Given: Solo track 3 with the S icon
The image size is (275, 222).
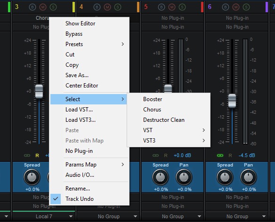Looking at the screenshot, I should (53, 7).
